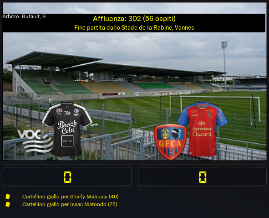Image resolution: width=269 pixels, height=218 pixels.
Task: Click the GFCA club crest
Action: pos(170,142)
